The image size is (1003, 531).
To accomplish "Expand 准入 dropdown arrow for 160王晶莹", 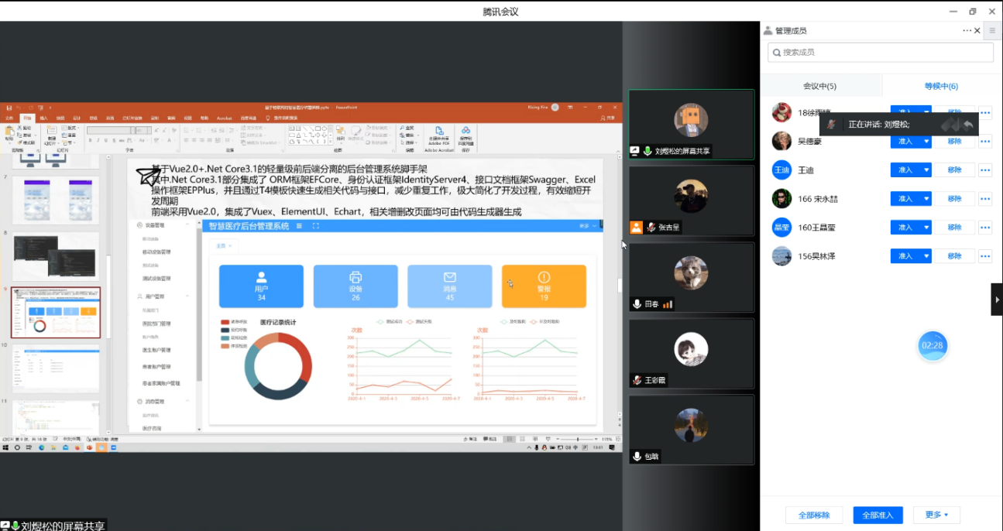I will pos(926,228).
